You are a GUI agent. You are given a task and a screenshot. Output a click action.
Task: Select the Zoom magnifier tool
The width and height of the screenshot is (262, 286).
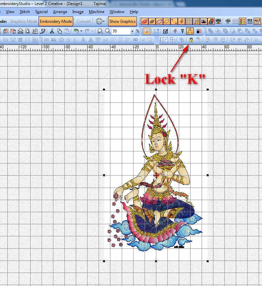tap(108, 31)
